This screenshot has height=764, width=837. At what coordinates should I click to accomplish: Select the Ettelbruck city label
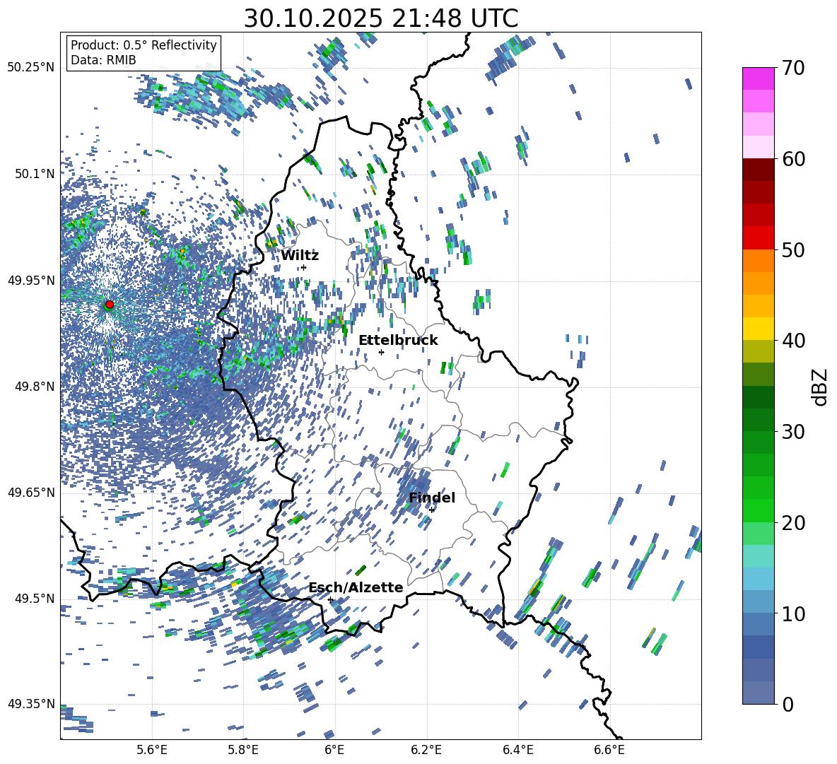[x=398, y=341]
